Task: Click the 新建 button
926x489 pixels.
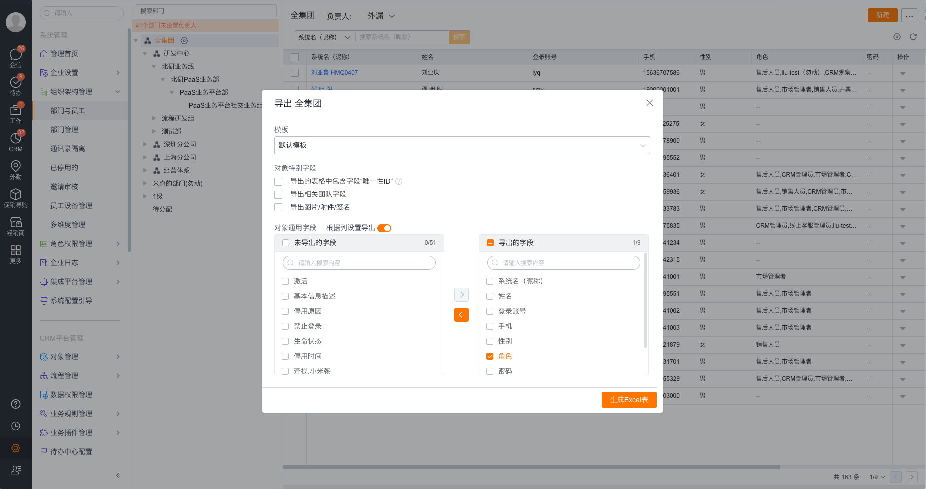Action: point(882,15)
